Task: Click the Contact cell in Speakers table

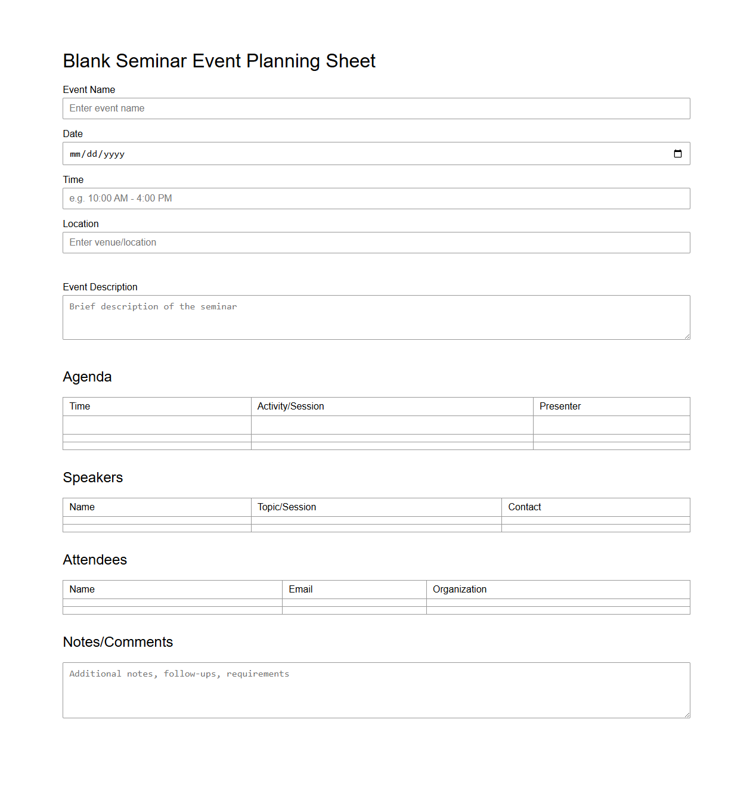Action: [x=595, y=520]
